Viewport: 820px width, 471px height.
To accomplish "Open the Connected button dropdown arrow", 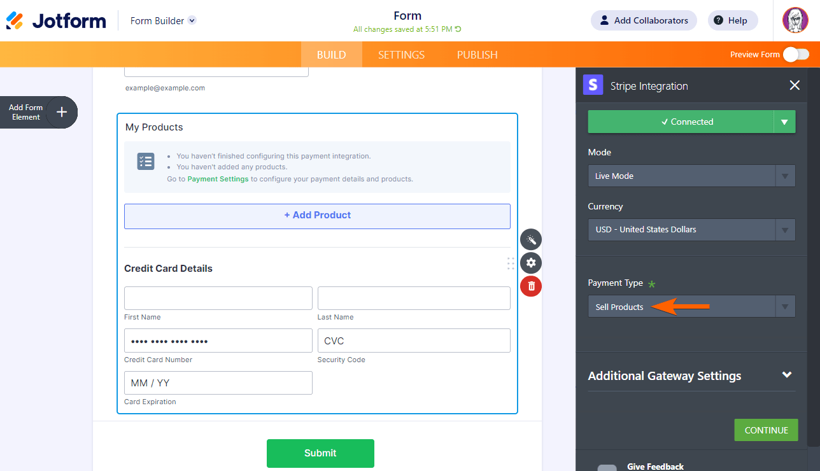I will point(784,122).
